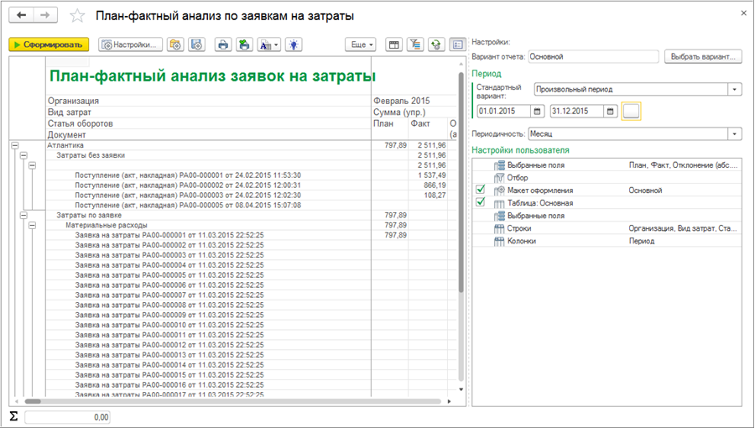
Task: Click the lightbulb icon in the toolbar
Action: click(x=293, y=44)
